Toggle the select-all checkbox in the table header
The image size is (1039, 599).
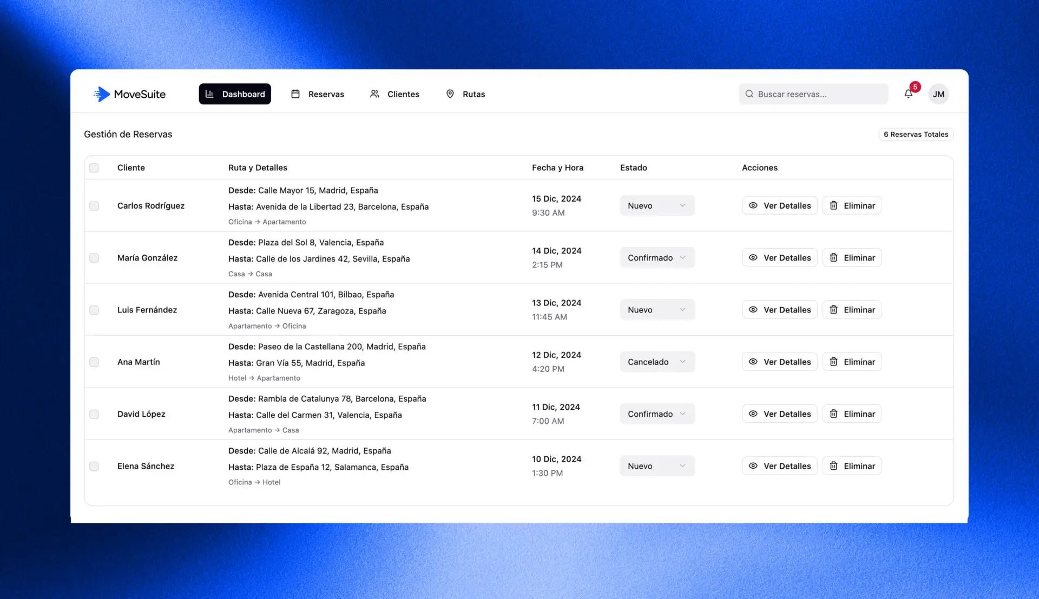point(94,168)
